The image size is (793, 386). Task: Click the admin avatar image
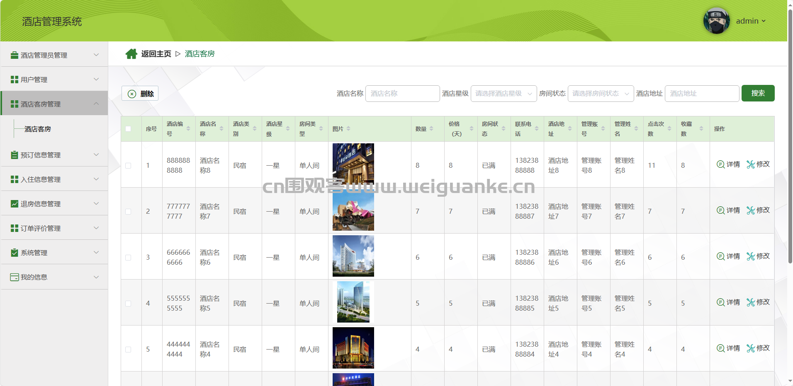coord(716,21)
